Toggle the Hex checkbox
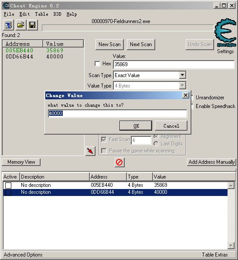Screen dimensions: 238x260 (x=97, y=64)
